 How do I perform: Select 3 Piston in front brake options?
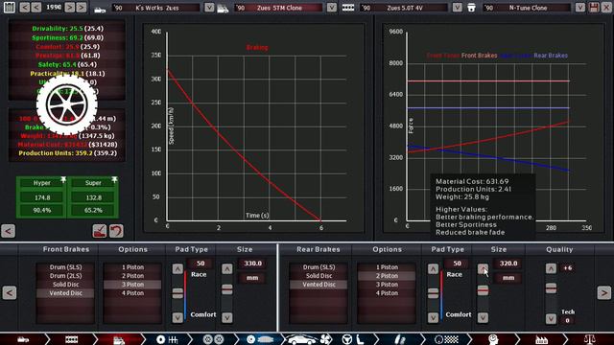(132, 285)
